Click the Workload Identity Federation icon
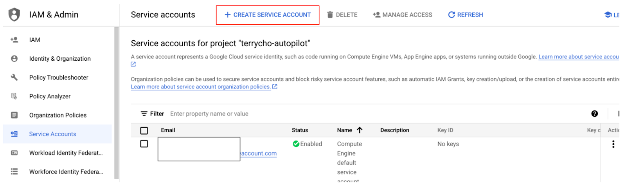Viewport: 626px width, 195px height. coord(14,153)
